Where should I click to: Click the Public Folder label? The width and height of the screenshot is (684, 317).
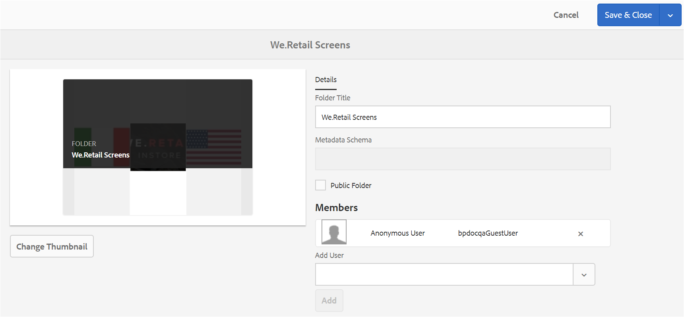click(351, 186)
